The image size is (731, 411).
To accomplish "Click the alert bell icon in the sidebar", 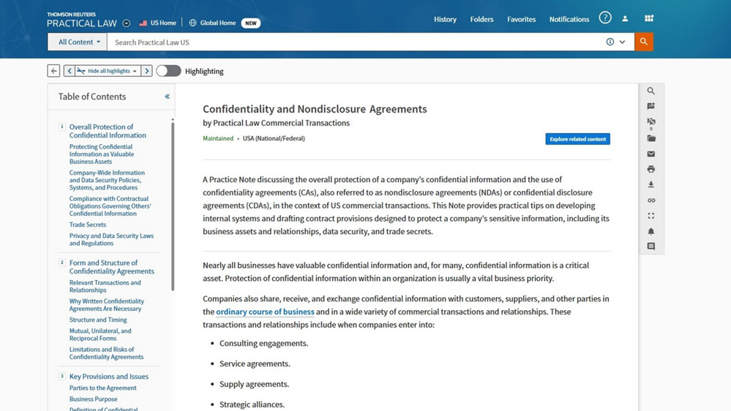I will 650,231.
